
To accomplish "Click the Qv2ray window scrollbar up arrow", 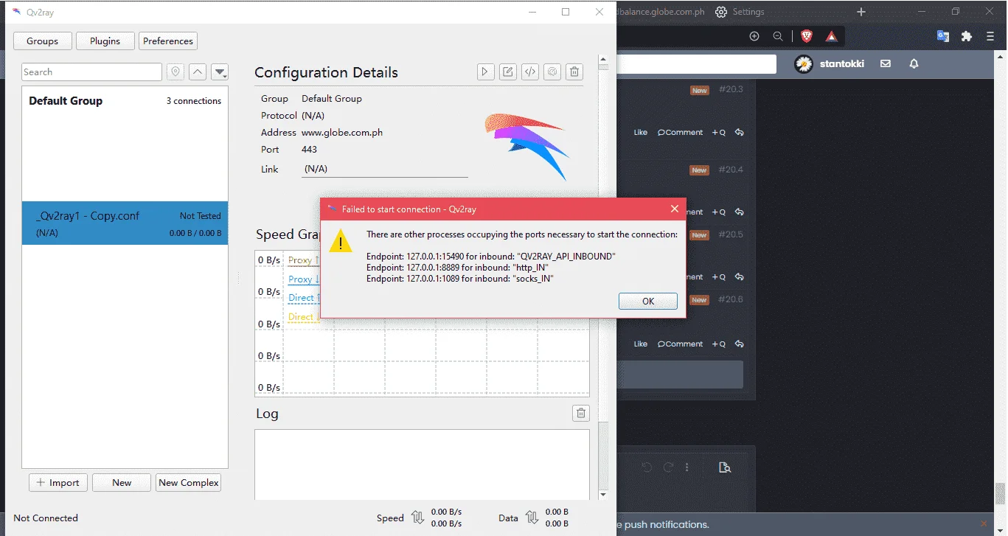I will coord(603,60).
